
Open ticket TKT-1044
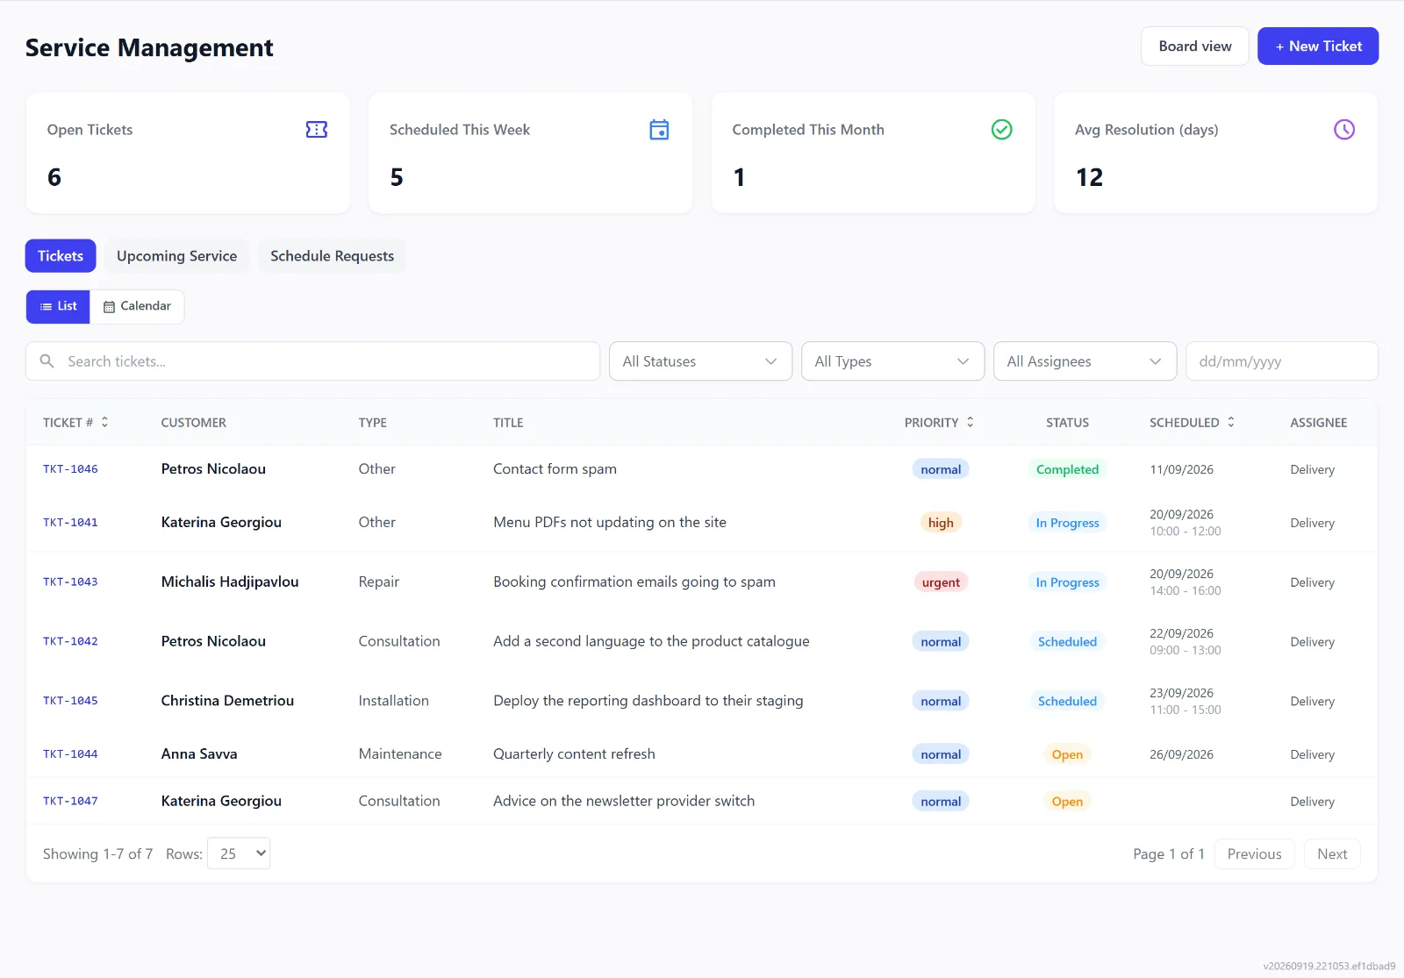(x=70, y=754)
